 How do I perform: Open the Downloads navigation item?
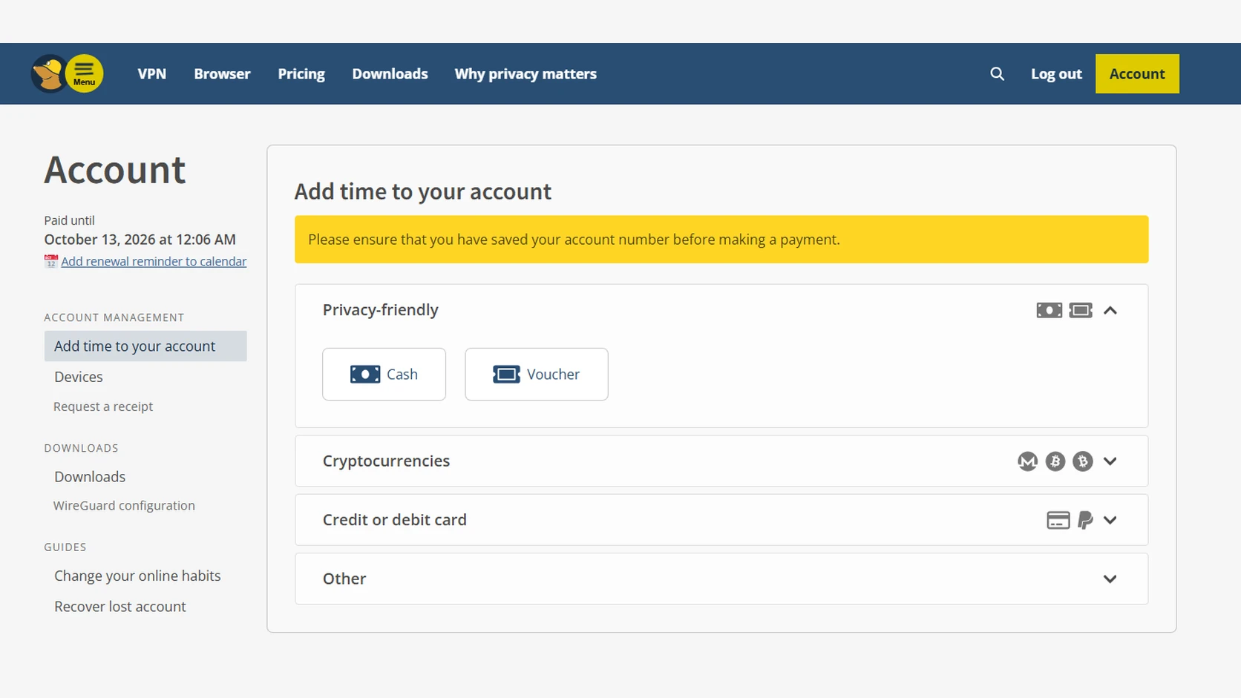[x=390, y=74]
